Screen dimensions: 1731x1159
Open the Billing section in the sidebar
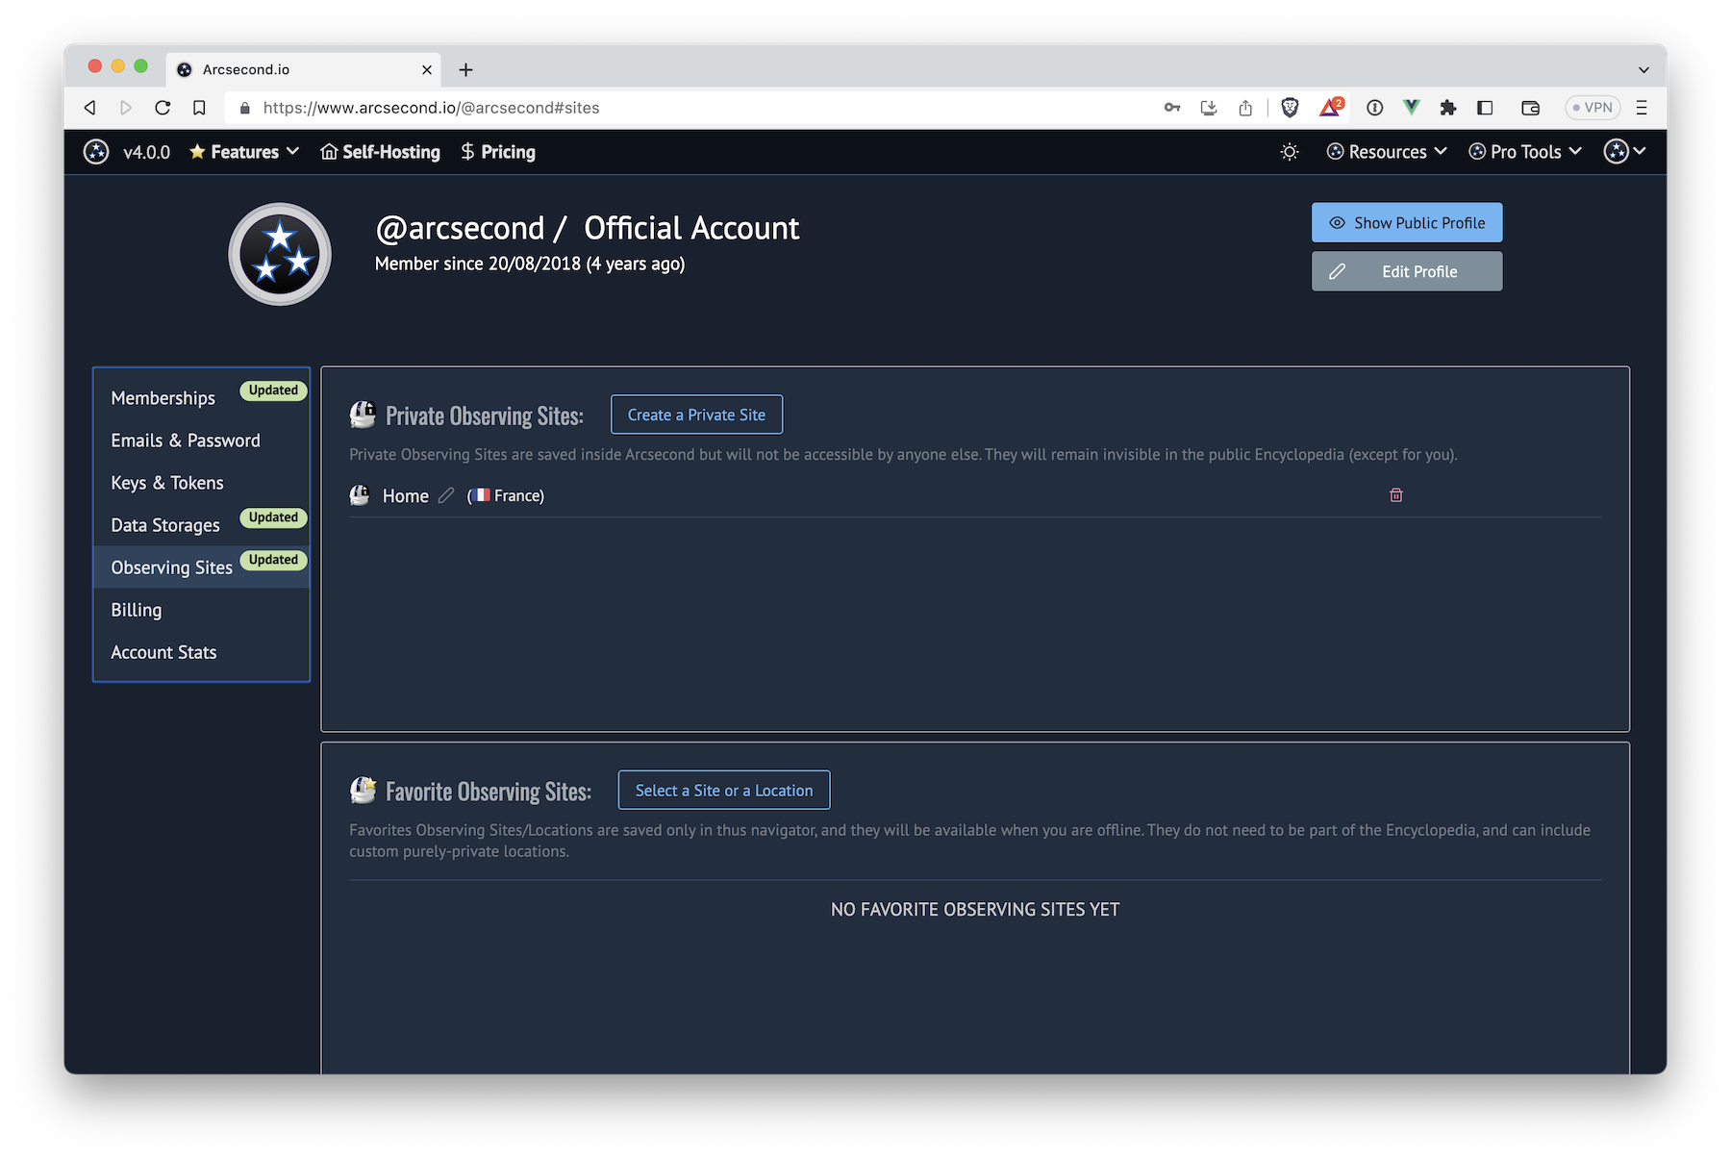136,609
